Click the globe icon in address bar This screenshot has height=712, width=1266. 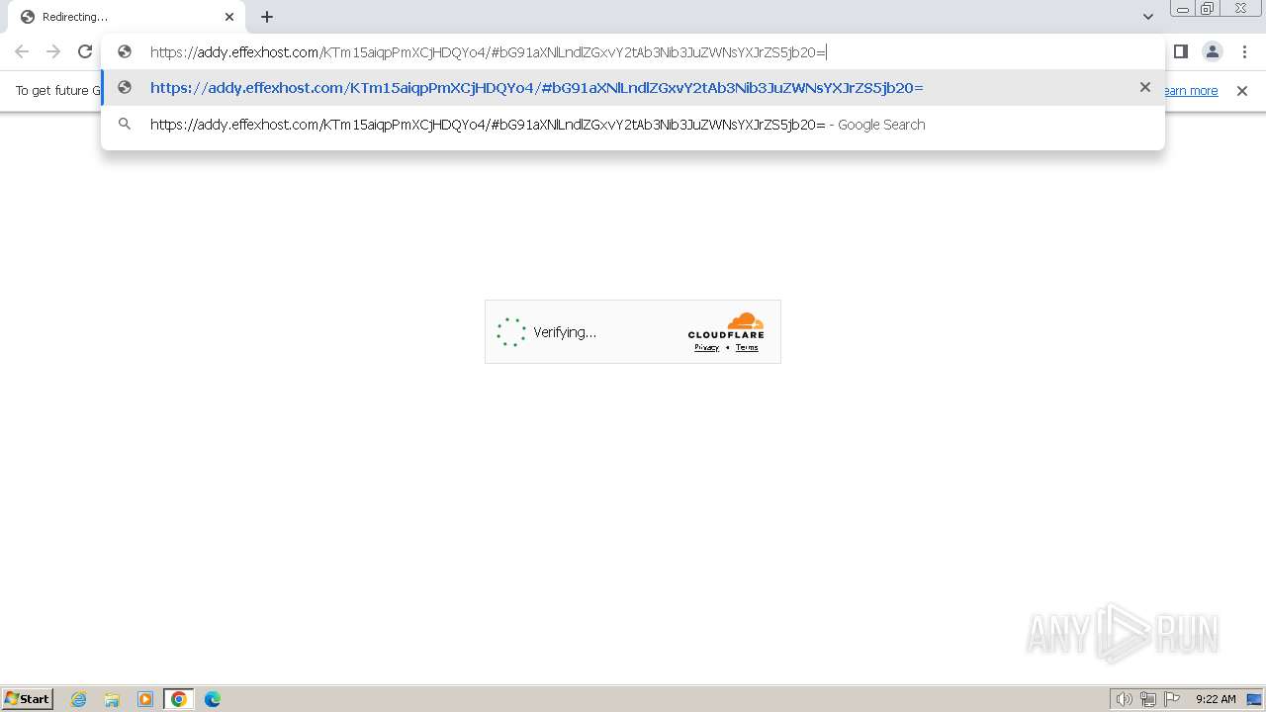click(x=125, y=51)
